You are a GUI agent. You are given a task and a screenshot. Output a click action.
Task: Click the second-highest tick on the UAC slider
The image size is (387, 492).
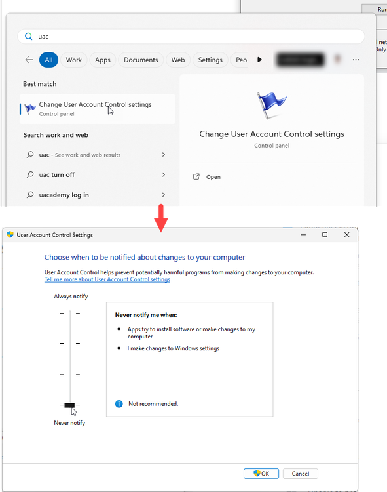pos(69,344)
